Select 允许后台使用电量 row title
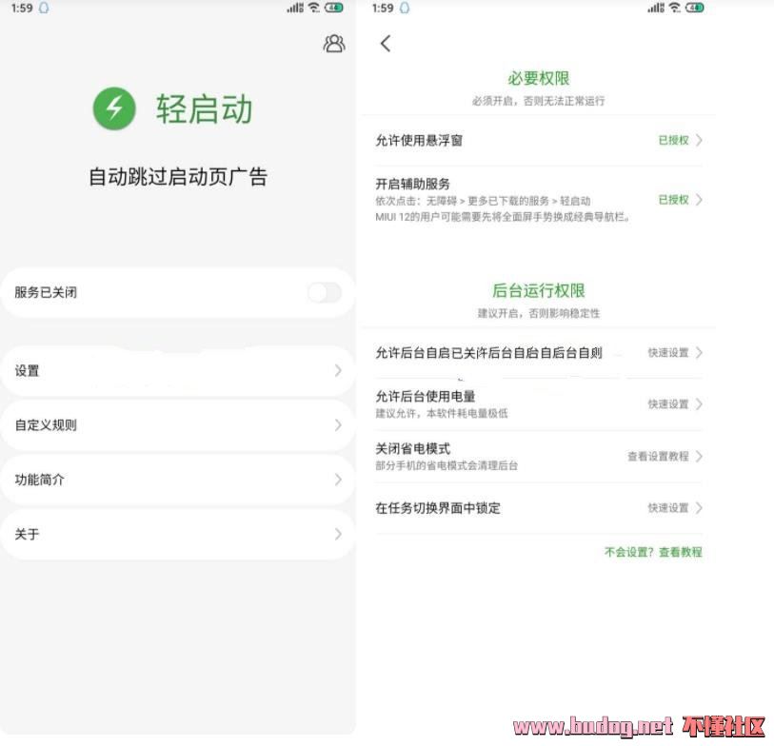 tap(426, 396)
